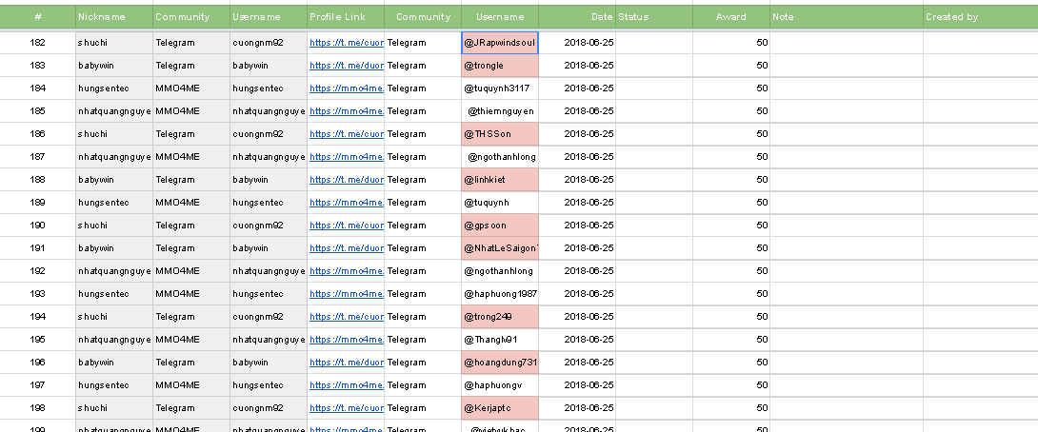Viewport: 1038px width, 432px height.
Task: Select the highlighted @JRapwindsoul cell
Action: point(500,43)
